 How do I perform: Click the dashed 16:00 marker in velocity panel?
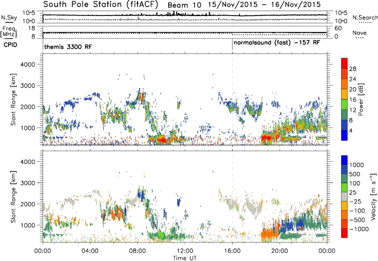pyautogui.click(x=232, y=196)
